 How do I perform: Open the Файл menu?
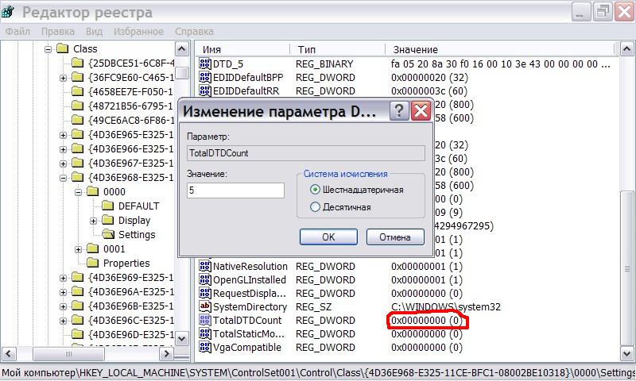pos(17,32)
